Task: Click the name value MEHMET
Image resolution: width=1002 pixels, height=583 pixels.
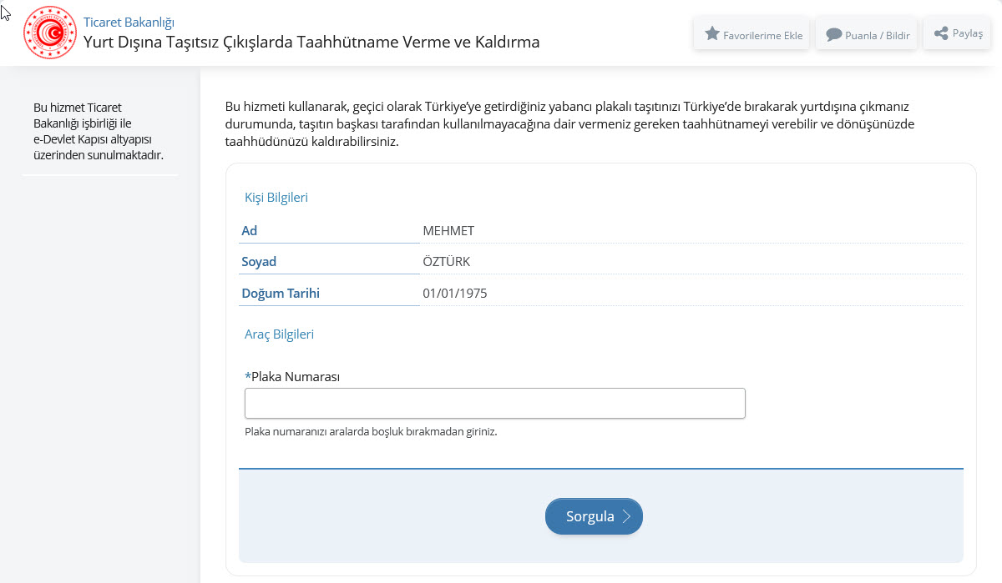Action: [x=448, y=231]
